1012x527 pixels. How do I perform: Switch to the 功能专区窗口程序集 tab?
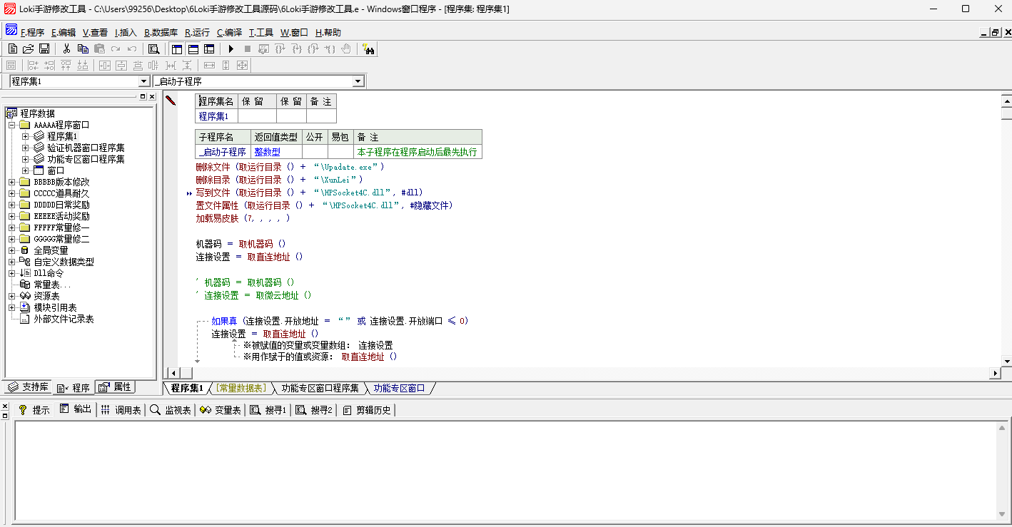tap(320, 388)
